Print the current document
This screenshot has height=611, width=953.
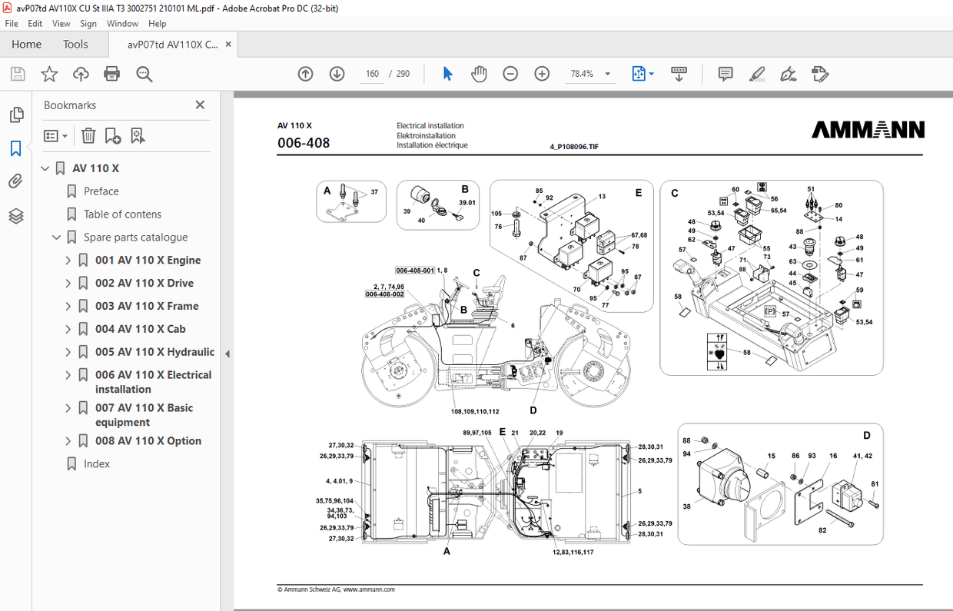(112, 73)
